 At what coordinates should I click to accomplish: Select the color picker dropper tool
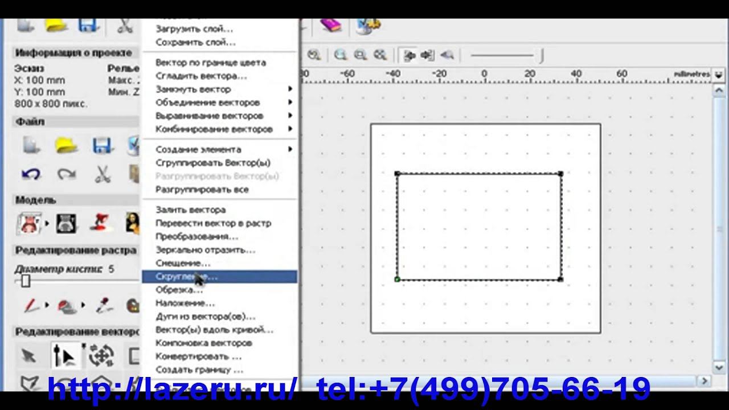104,305
